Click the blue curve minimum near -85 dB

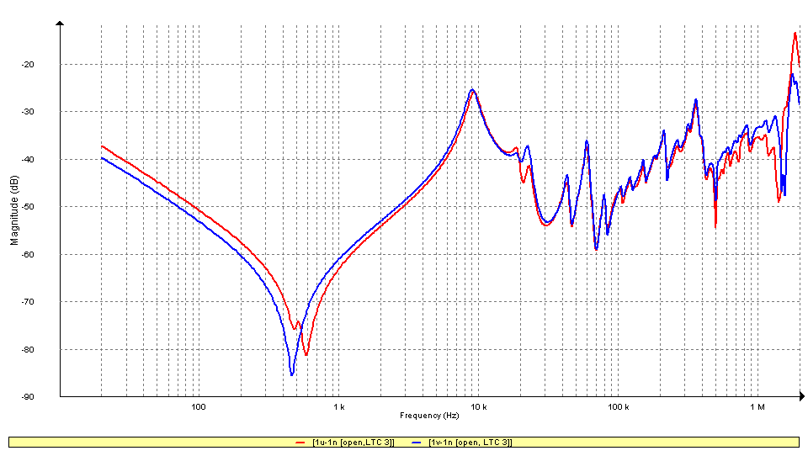coord(292,374)
